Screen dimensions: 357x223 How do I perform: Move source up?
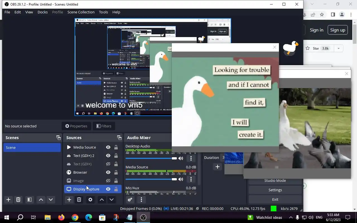point(102,200)
